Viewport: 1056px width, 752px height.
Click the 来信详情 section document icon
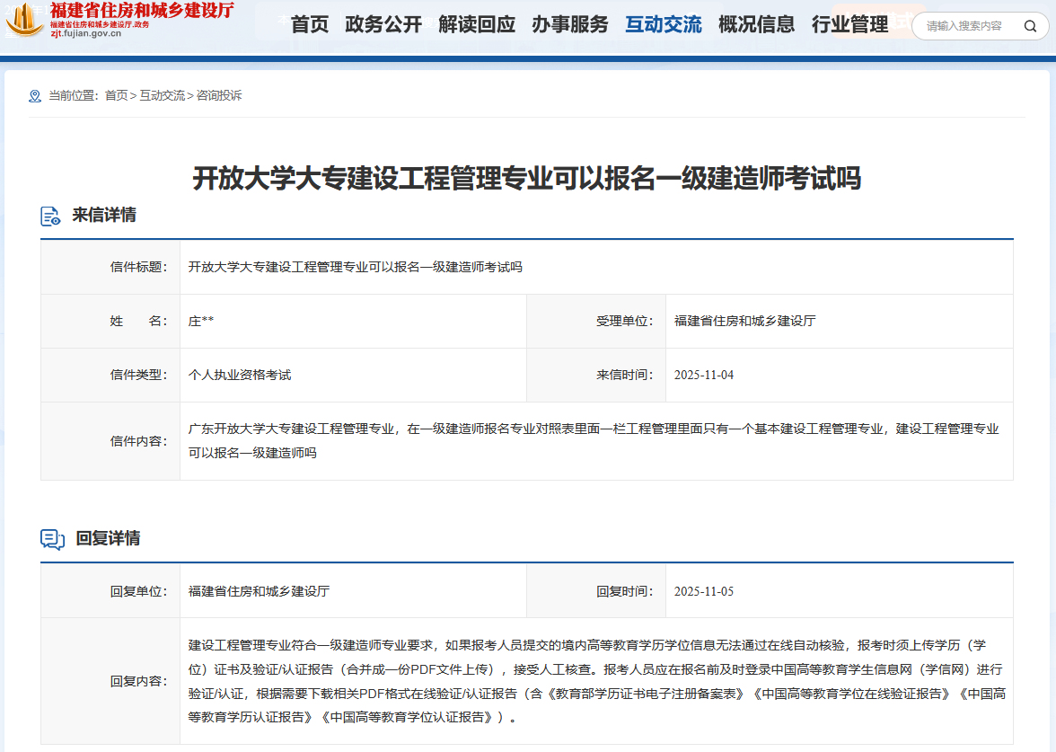click(x=51, y=216)
